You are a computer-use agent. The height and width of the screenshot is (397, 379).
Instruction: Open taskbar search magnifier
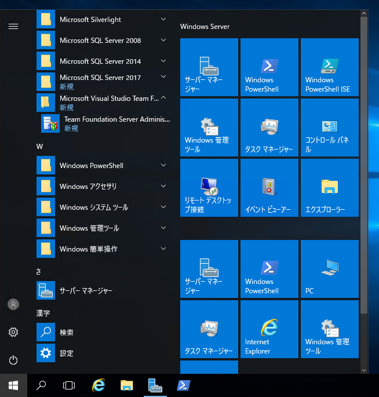click(x=41, y=385)
